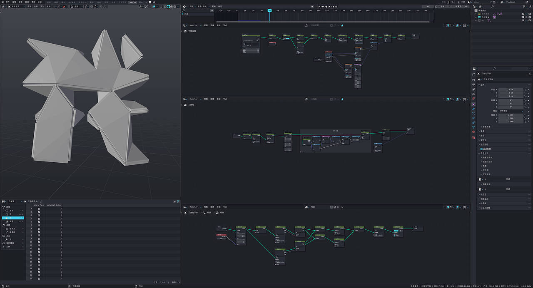
Task: Click the spreadsheet editor type icon
Action: 3,201
